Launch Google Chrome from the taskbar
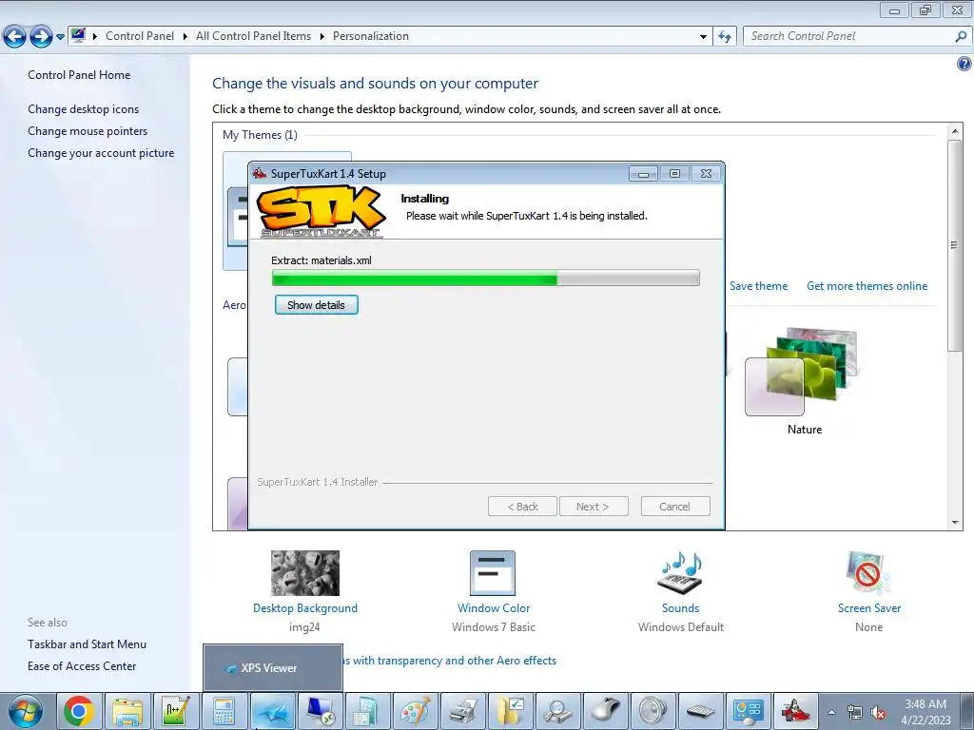 click(x=79, y=711)
